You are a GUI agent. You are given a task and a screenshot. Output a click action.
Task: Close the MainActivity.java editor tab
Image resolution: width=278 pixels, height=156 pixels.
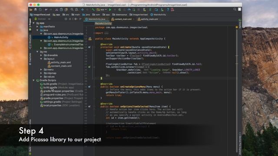(107, 19)
